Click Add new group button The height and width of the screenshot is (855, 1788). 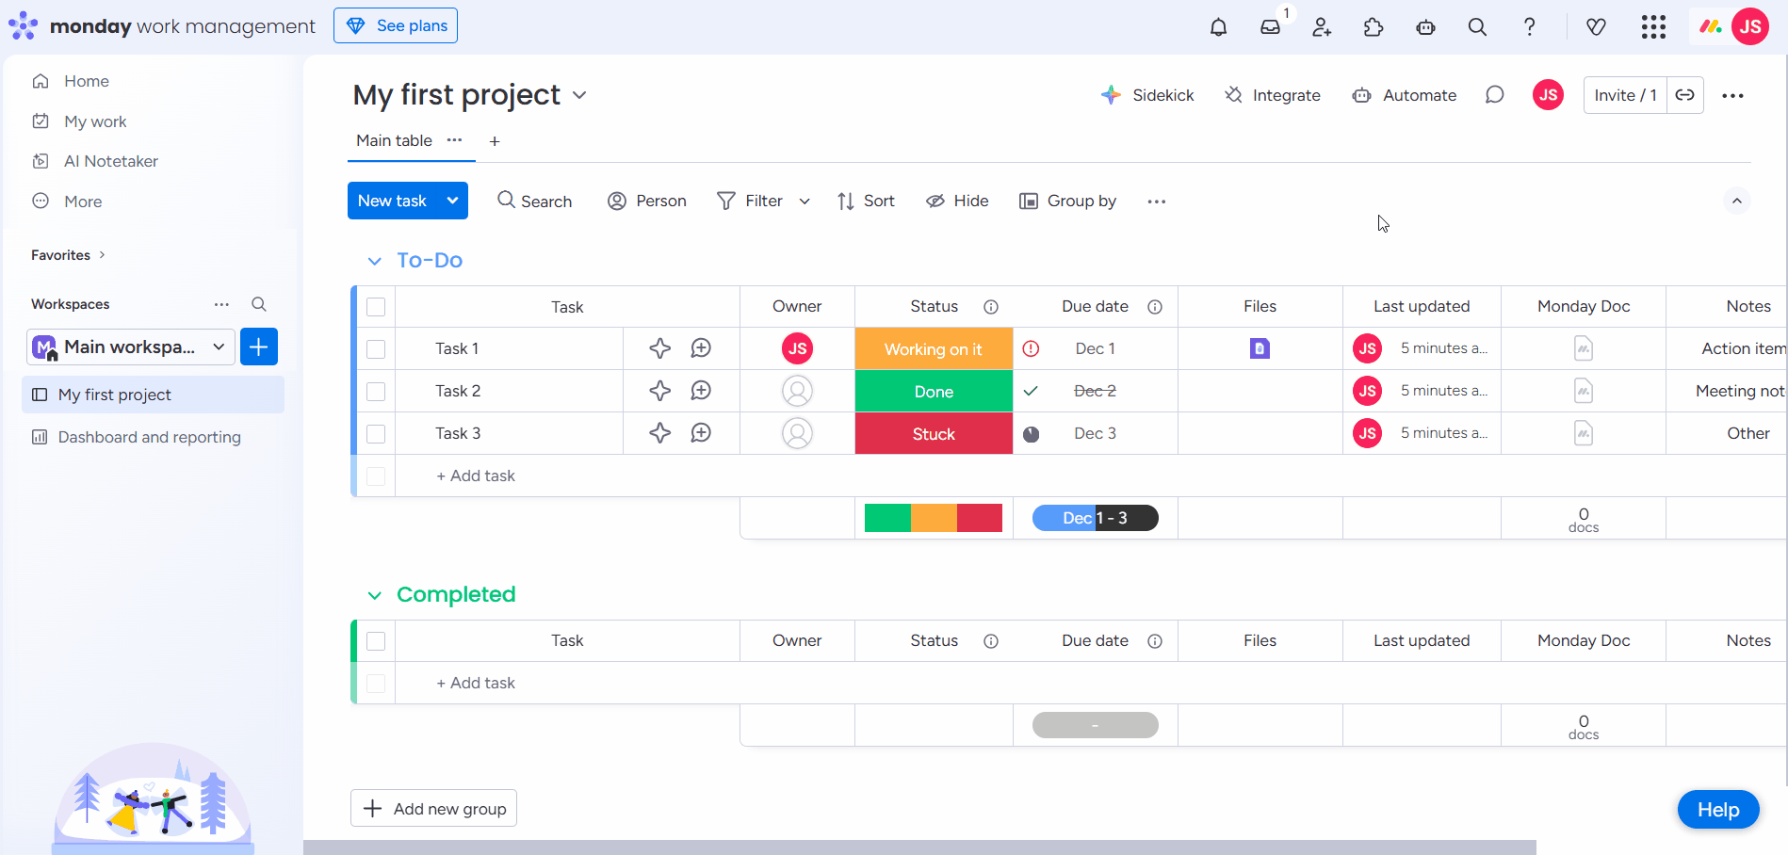point(433,808)
